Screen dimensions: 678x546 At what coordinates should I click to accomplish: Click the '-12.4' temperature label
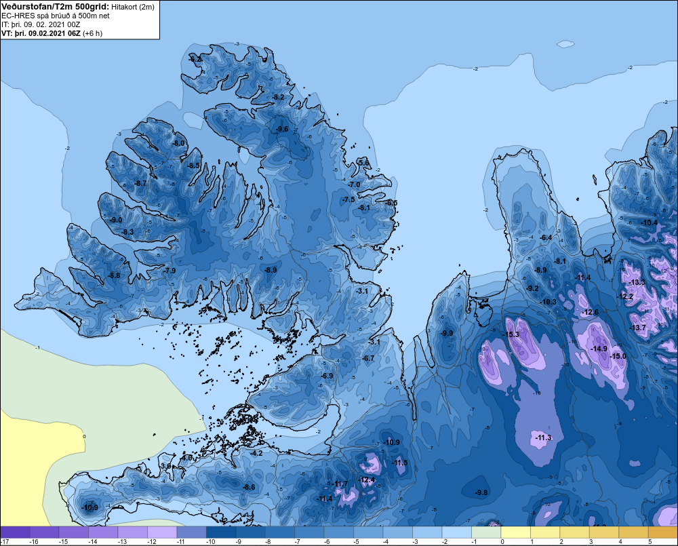coord(367,480)
